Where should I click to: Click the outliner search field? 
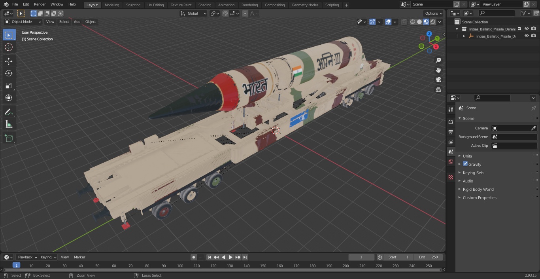(497, 13)
